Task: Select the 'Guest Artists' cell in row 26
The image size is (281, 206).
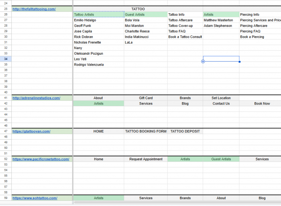Action: click(x=146, y=14)
